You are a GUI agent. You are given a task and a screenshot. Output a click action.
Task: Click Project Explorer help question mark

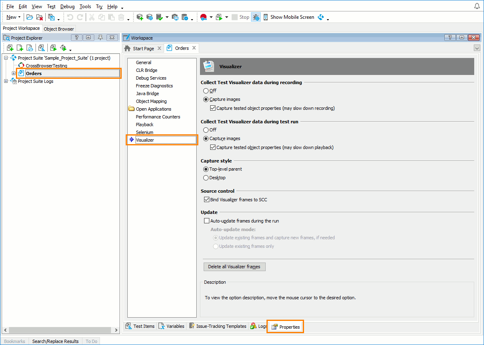click(x=77, y=38)
